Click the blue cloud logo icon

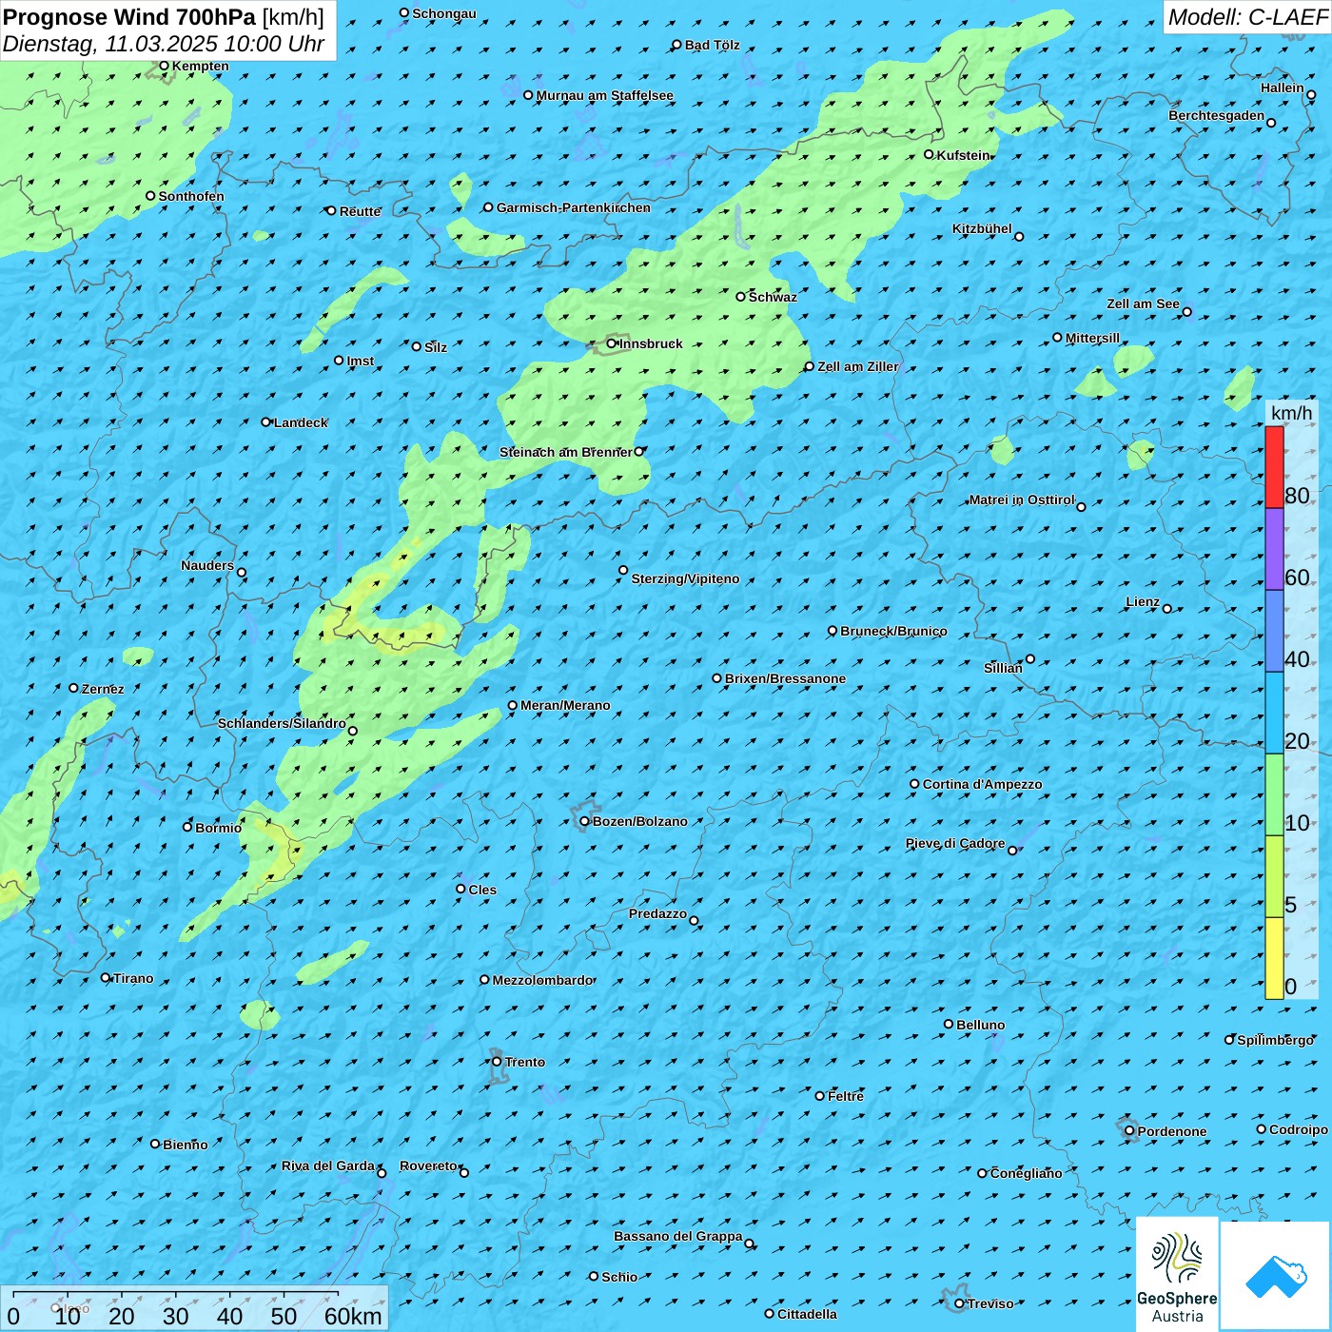point(1276,1276)
